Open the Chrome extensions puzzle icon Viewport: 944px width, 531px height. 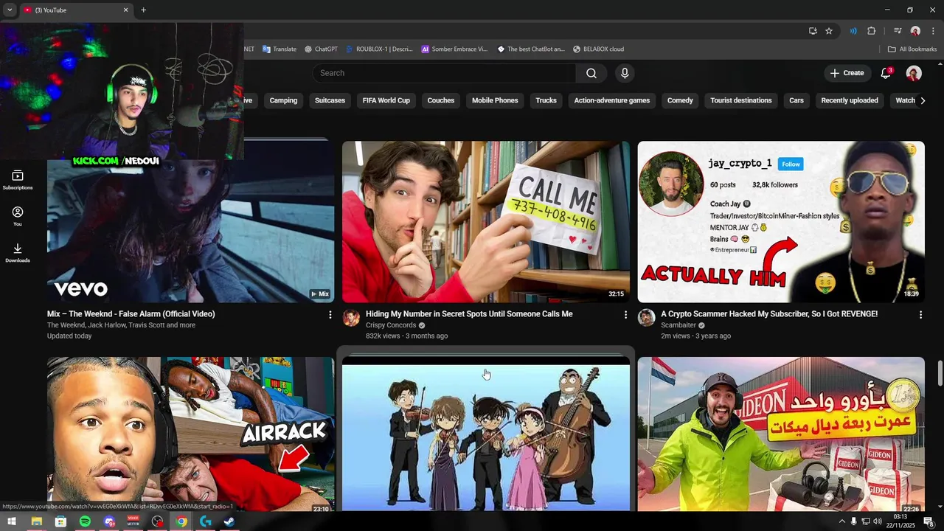click(871, 31)
